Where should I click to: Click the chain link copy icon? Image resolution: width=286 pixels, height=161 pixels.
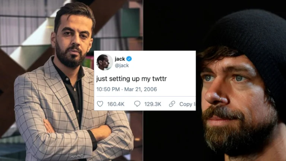click(172, 104)
